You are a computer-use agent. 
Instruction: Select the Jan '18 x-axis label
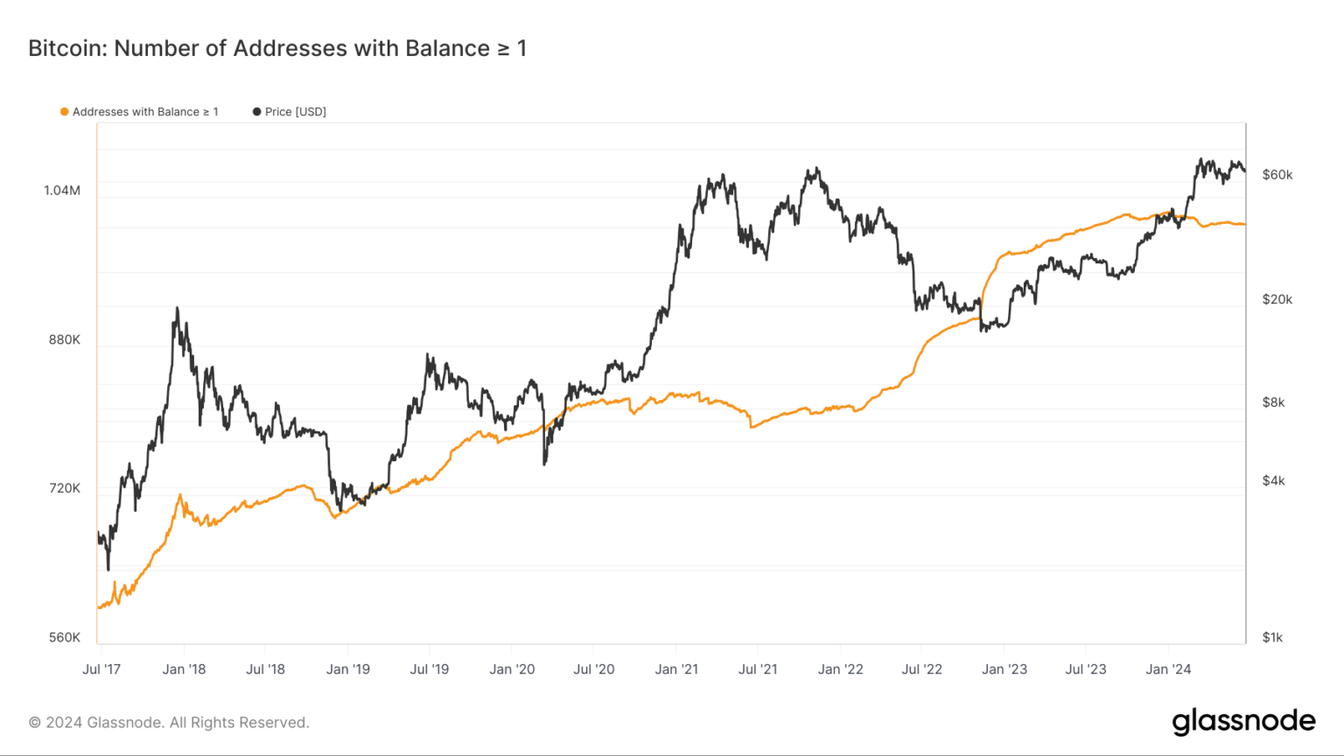(x=184, y=669)
